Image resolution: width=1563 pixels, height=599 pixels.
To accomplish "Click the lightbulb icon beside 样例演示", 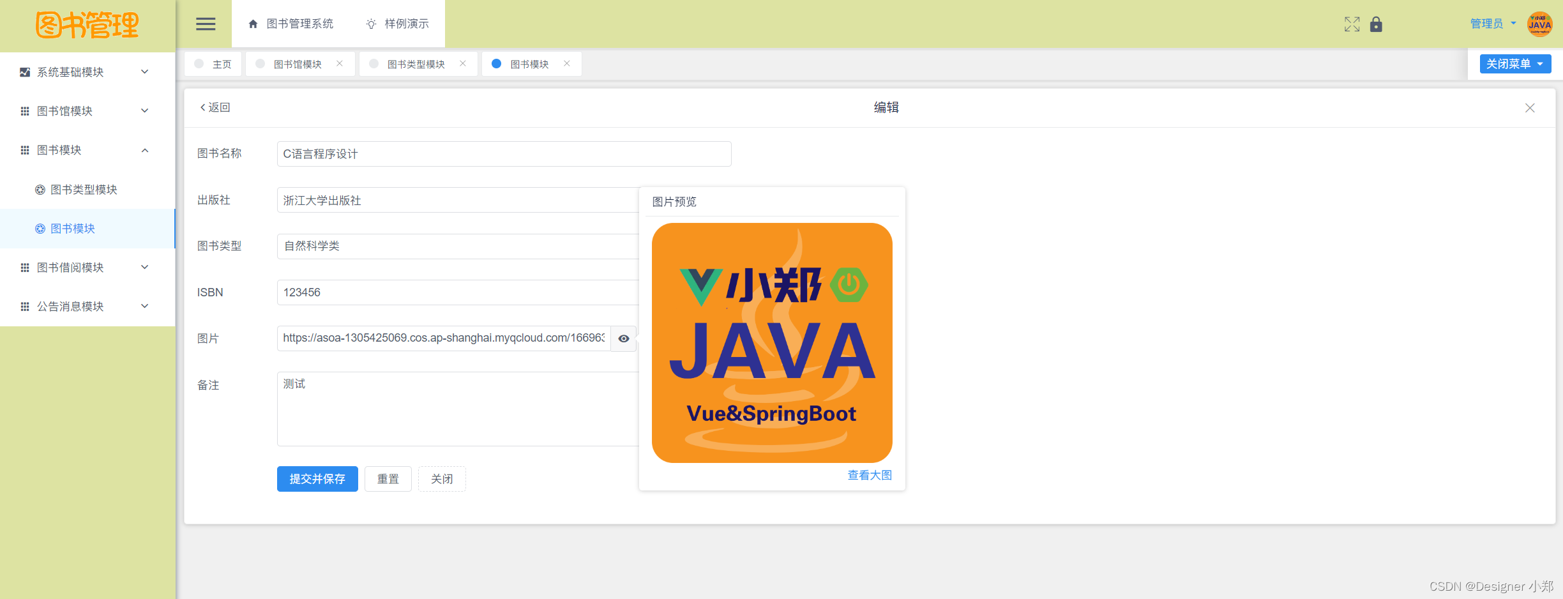I will coord(371,24).
